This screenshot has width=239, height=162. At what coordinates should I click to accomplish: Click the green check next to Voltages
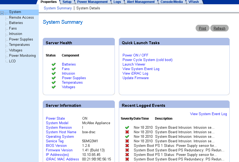click(54, 87)
